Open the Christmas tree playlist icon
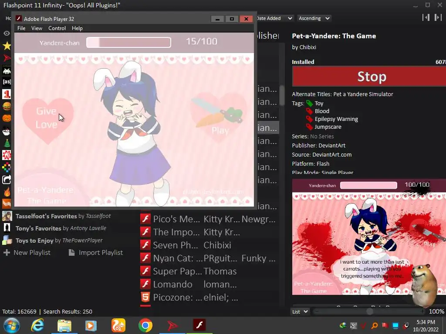Viewport: 446px width, 334px height. 7,143
